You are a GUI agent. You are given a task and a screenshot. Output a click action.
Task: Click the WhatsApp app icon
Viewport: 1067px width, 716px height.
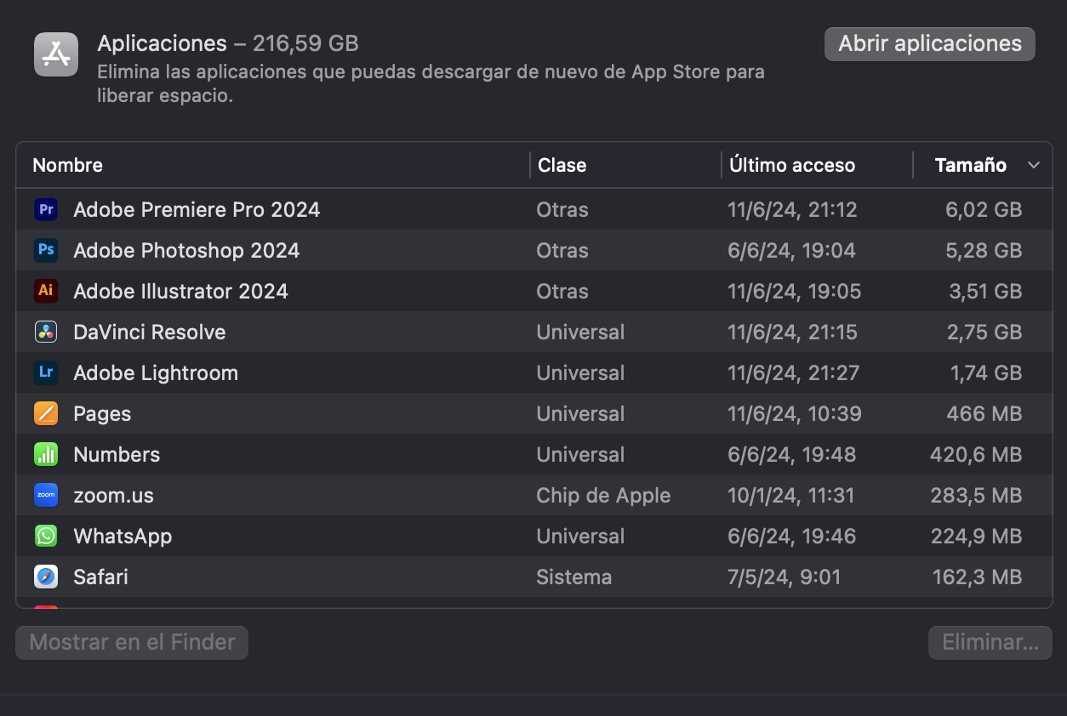46,536
